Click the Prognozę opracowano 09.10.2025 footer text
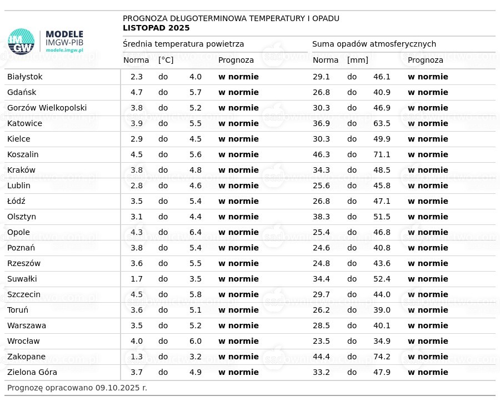 coord(77,388)
